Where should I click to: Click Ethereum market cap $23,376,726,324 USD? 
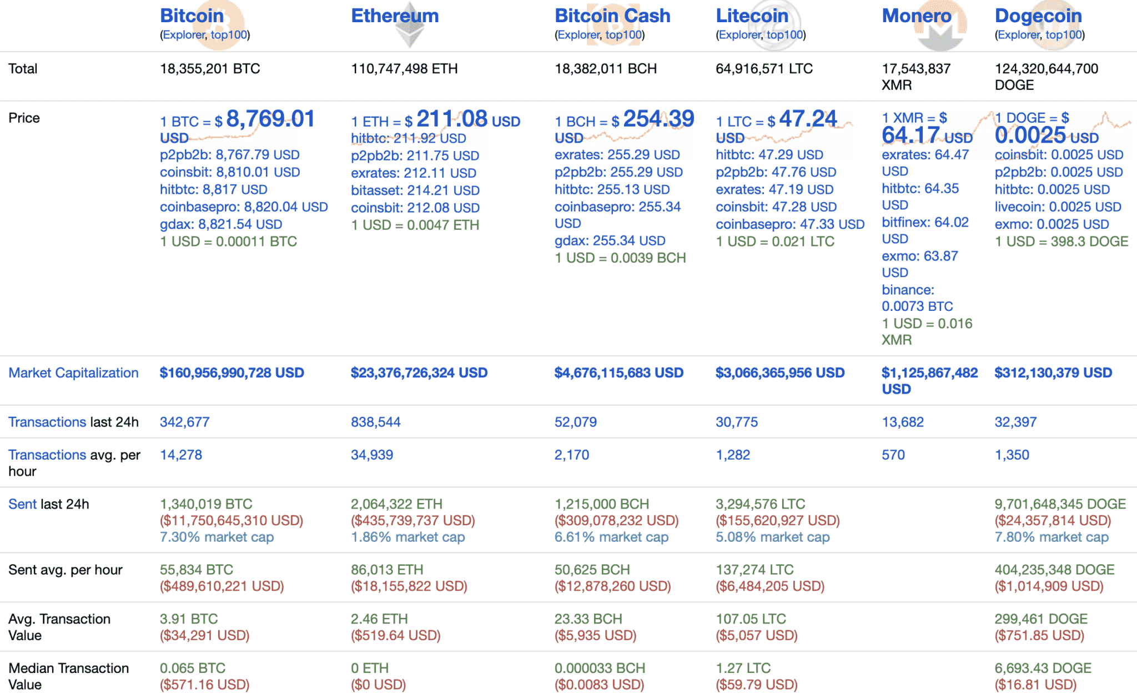click(x=419, y=373)
